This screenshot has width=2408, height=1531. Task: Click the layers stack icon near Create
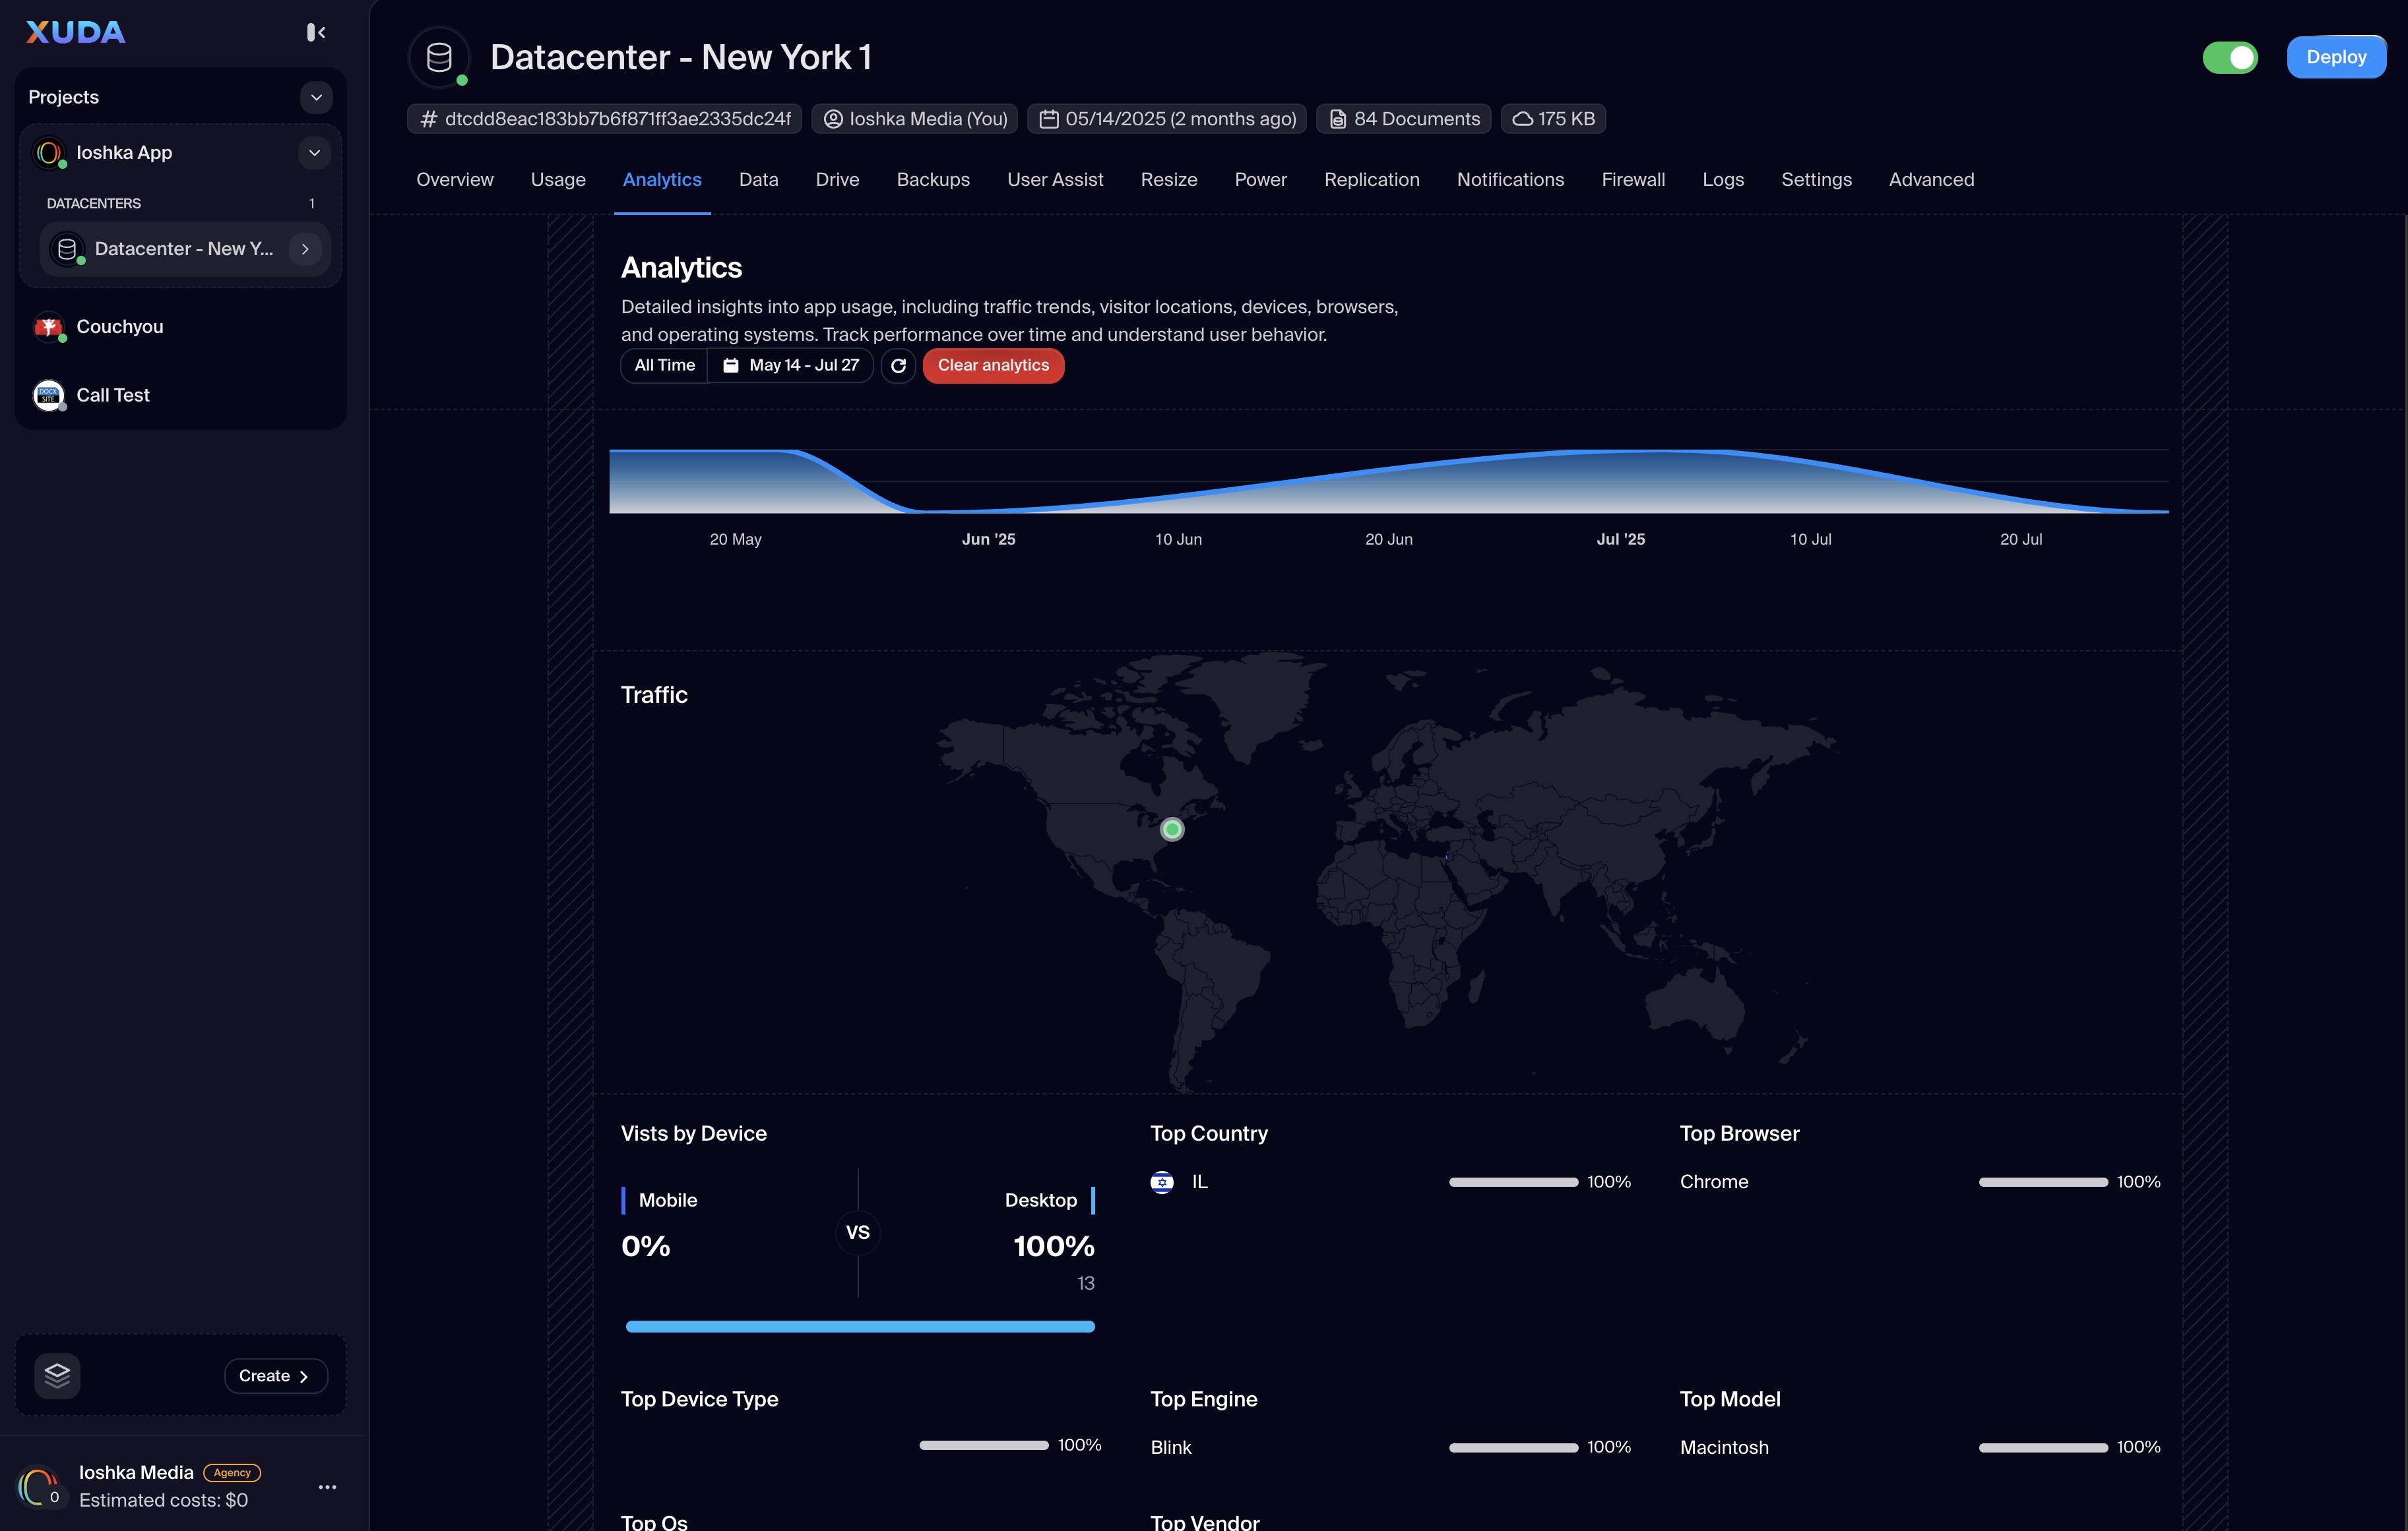(x=57, y=1375)
